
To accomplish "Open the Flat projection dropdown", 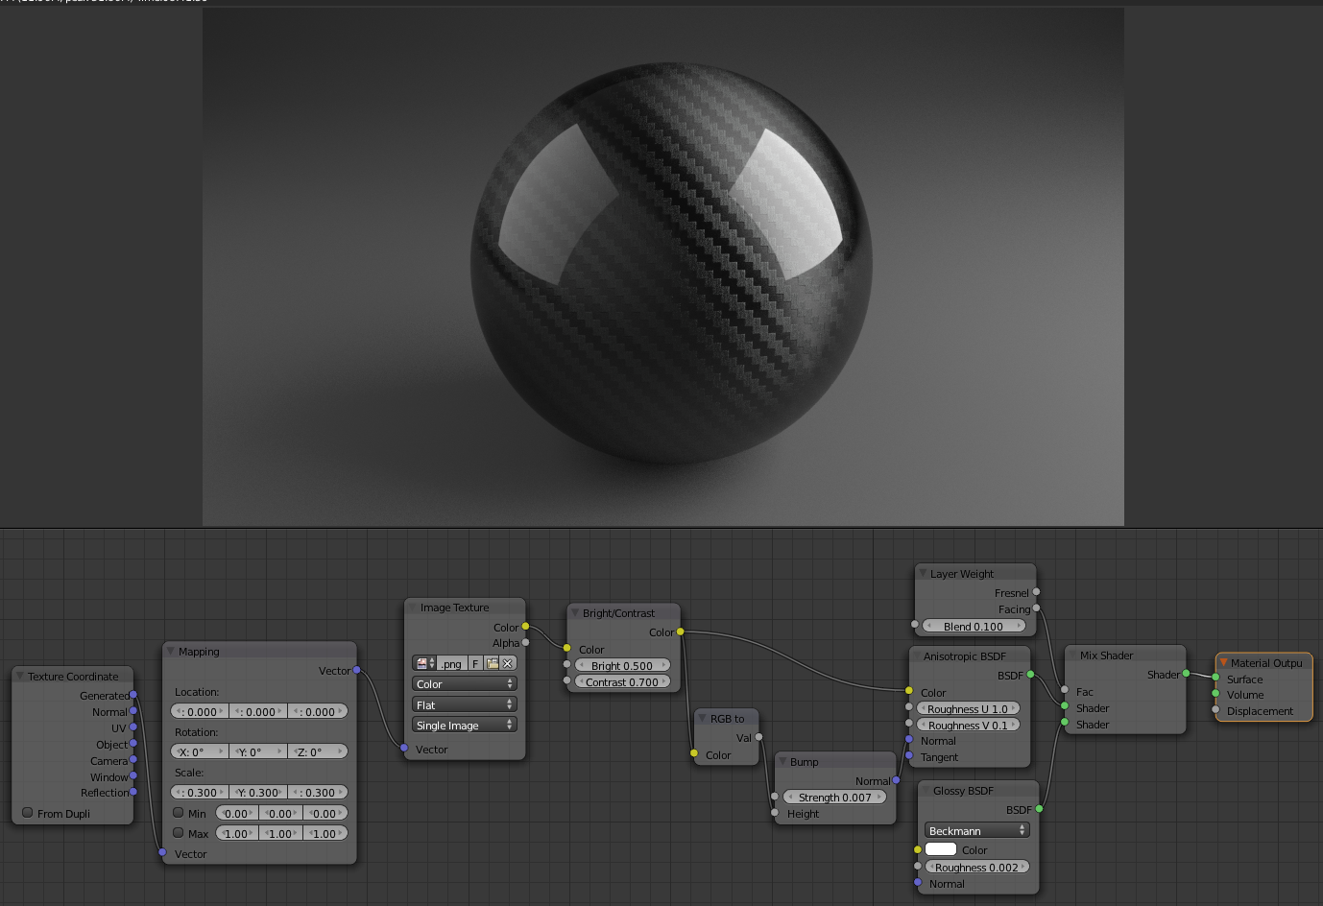I will point(465,704).
